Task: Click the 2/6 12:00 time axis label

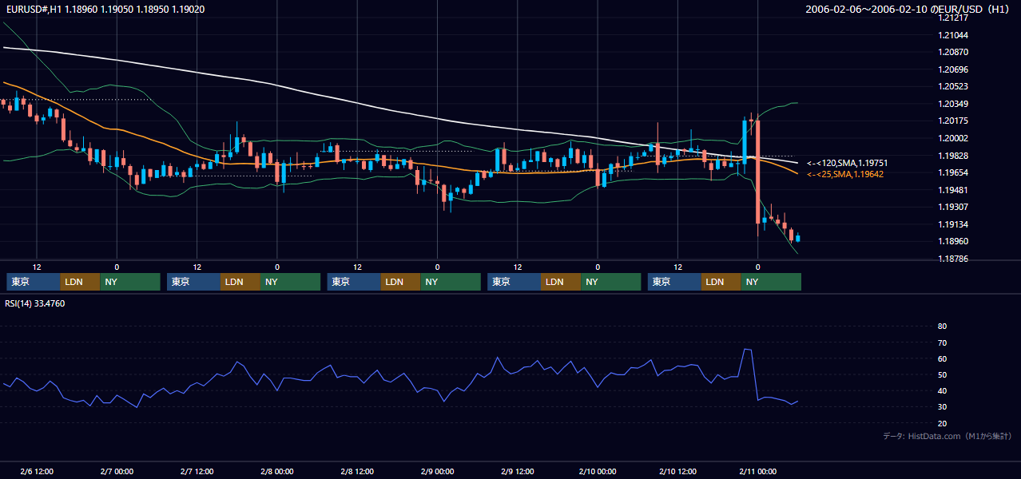Action: (37, 472)
